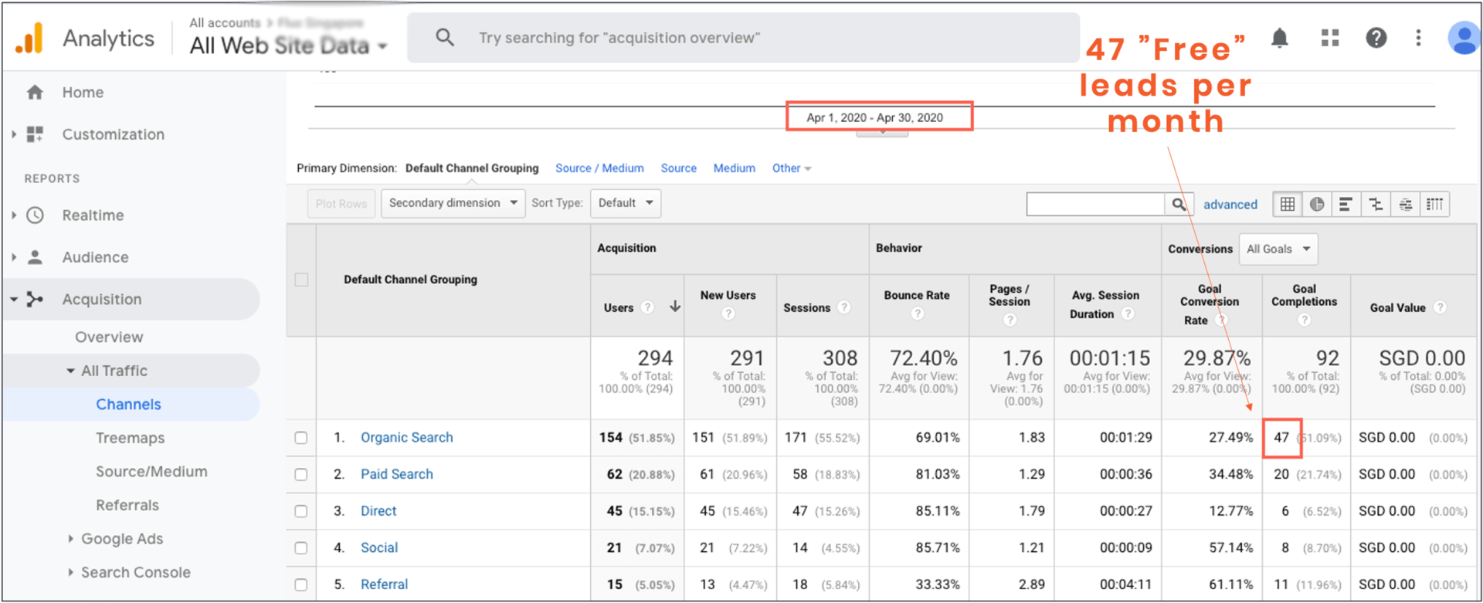Switch to performance bar view icon
This screenshot has height=603, width=1483.
(1346, 204)
